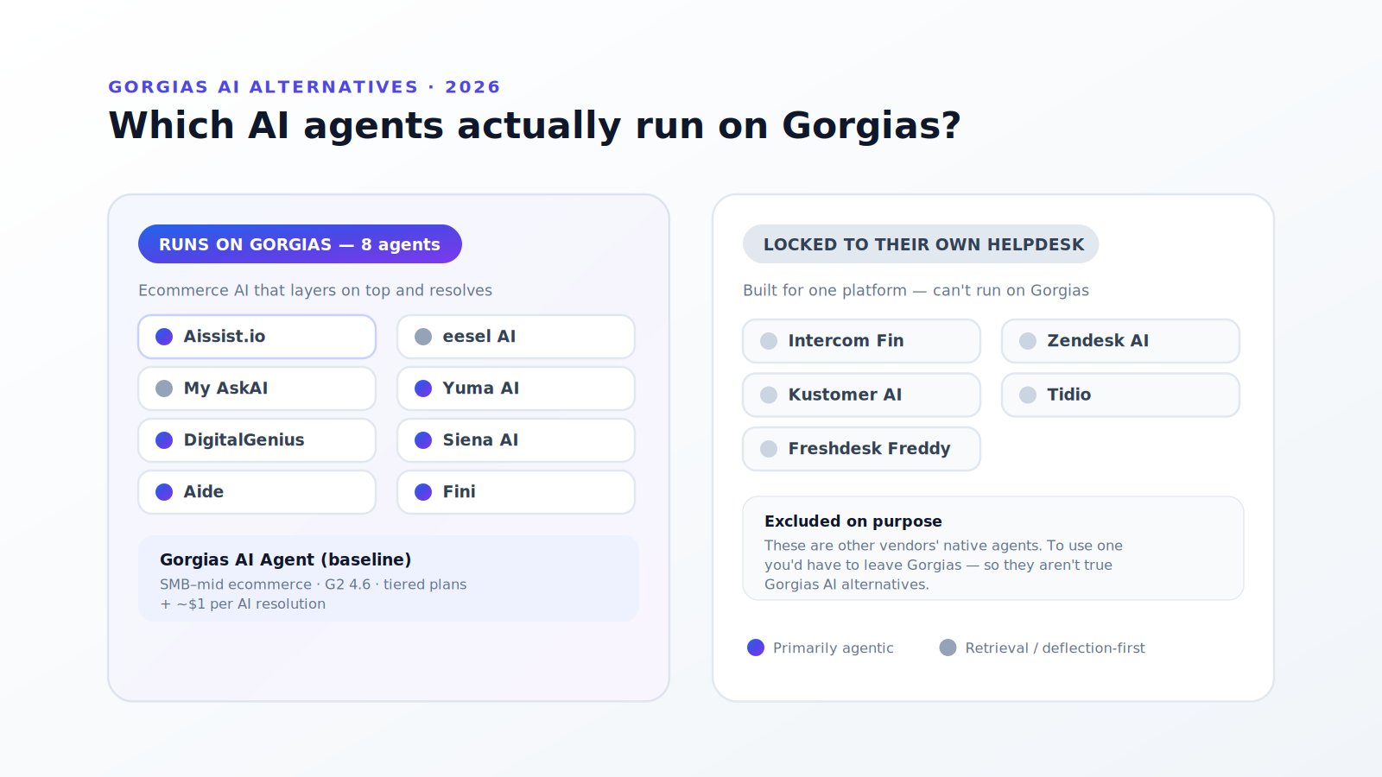This screenshot has width=1382, height=777.
Task: Click 'Built for one platform — can't run on Gorgias'
Action: click(x=916, y=290)
